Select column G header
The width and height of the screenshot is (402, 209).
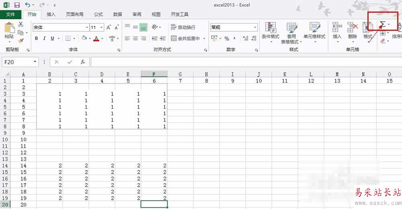pyautogui.click(x=180, y=74)
